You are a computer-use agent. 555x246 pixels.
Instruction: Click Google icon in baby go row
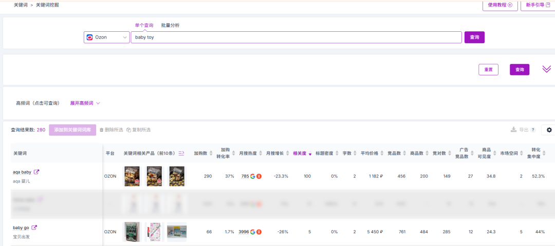[x=252, y=232]
